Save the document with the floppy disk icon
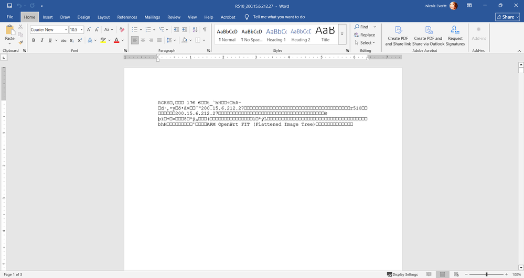Screen dimensions: 524x278 [9, 6]
